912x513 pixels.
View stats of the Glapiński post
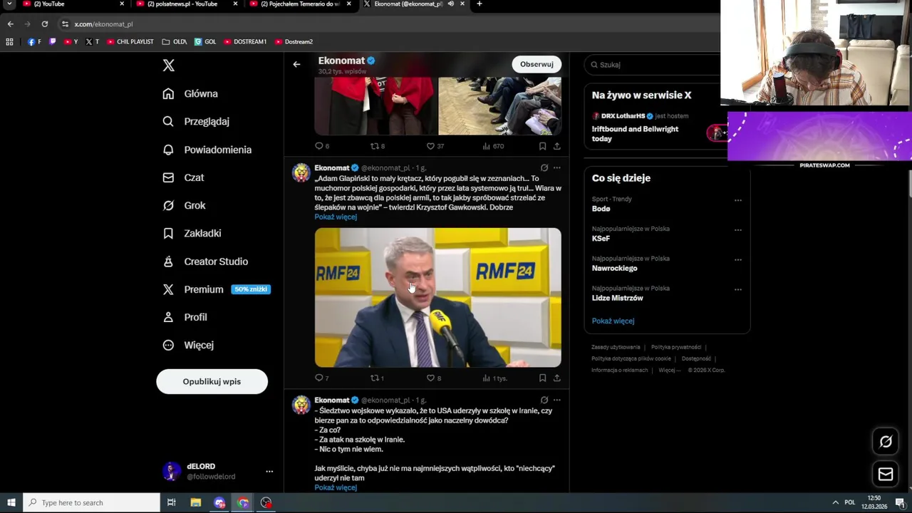tap(494, 378)
